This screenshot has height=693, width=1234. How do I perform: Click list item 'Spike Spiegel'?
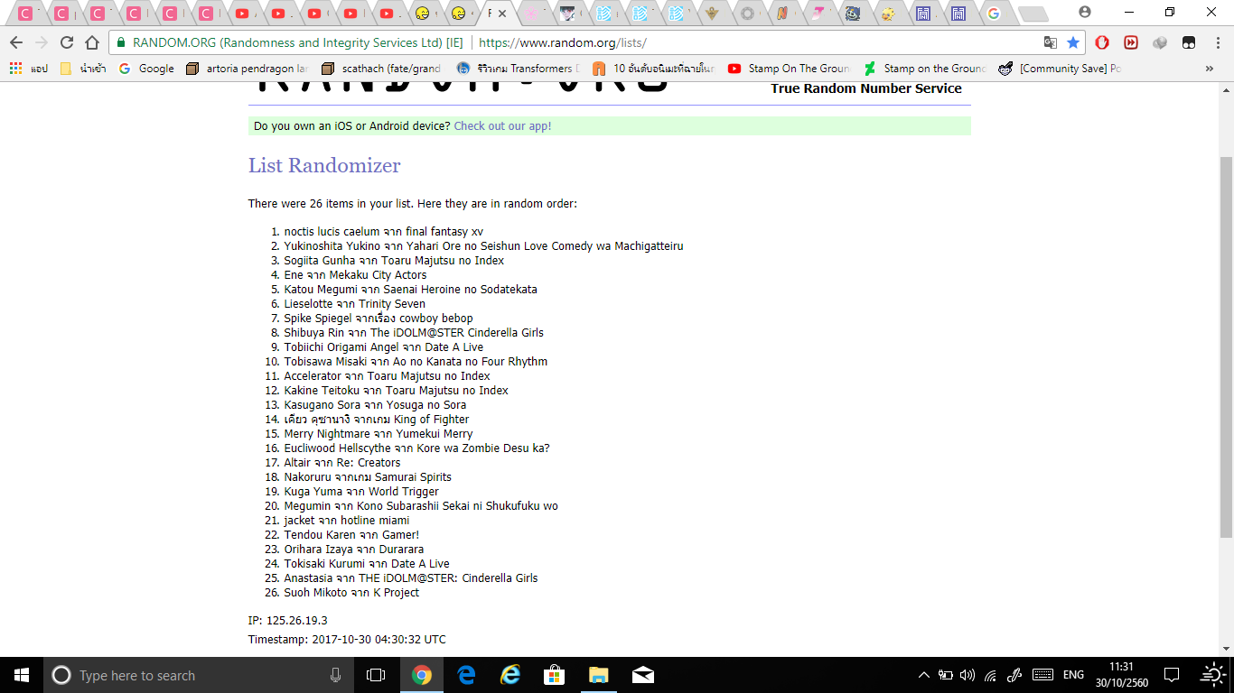[x=379, y=319]
